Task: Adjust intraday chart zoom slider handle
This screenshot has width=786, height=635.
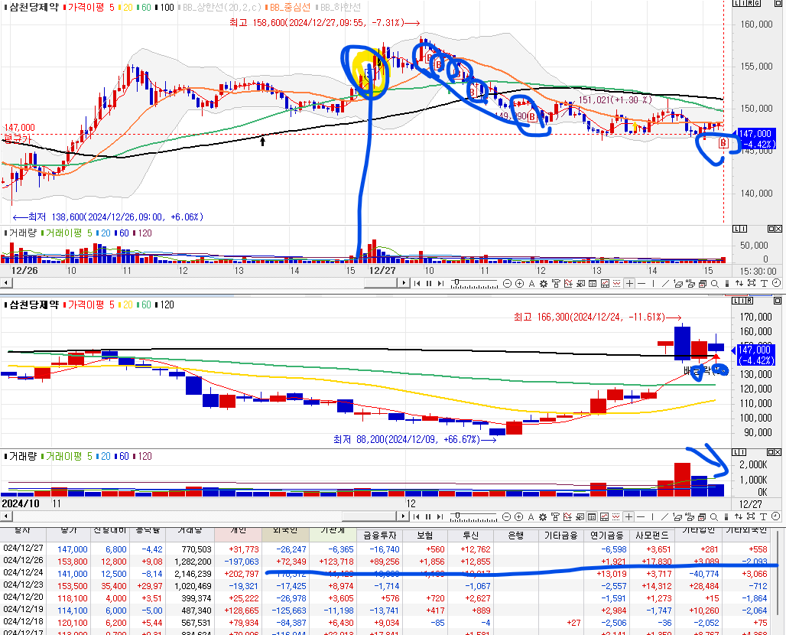Action: click(456, 282)
